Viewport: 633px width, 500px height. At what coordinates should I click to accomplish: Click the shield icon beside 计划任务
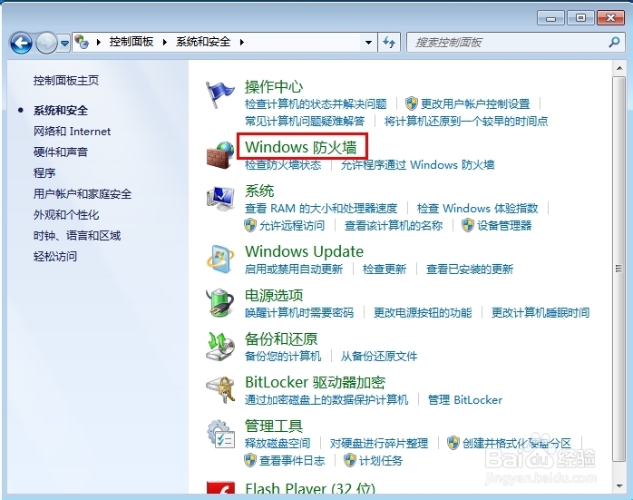pos(350,460)
